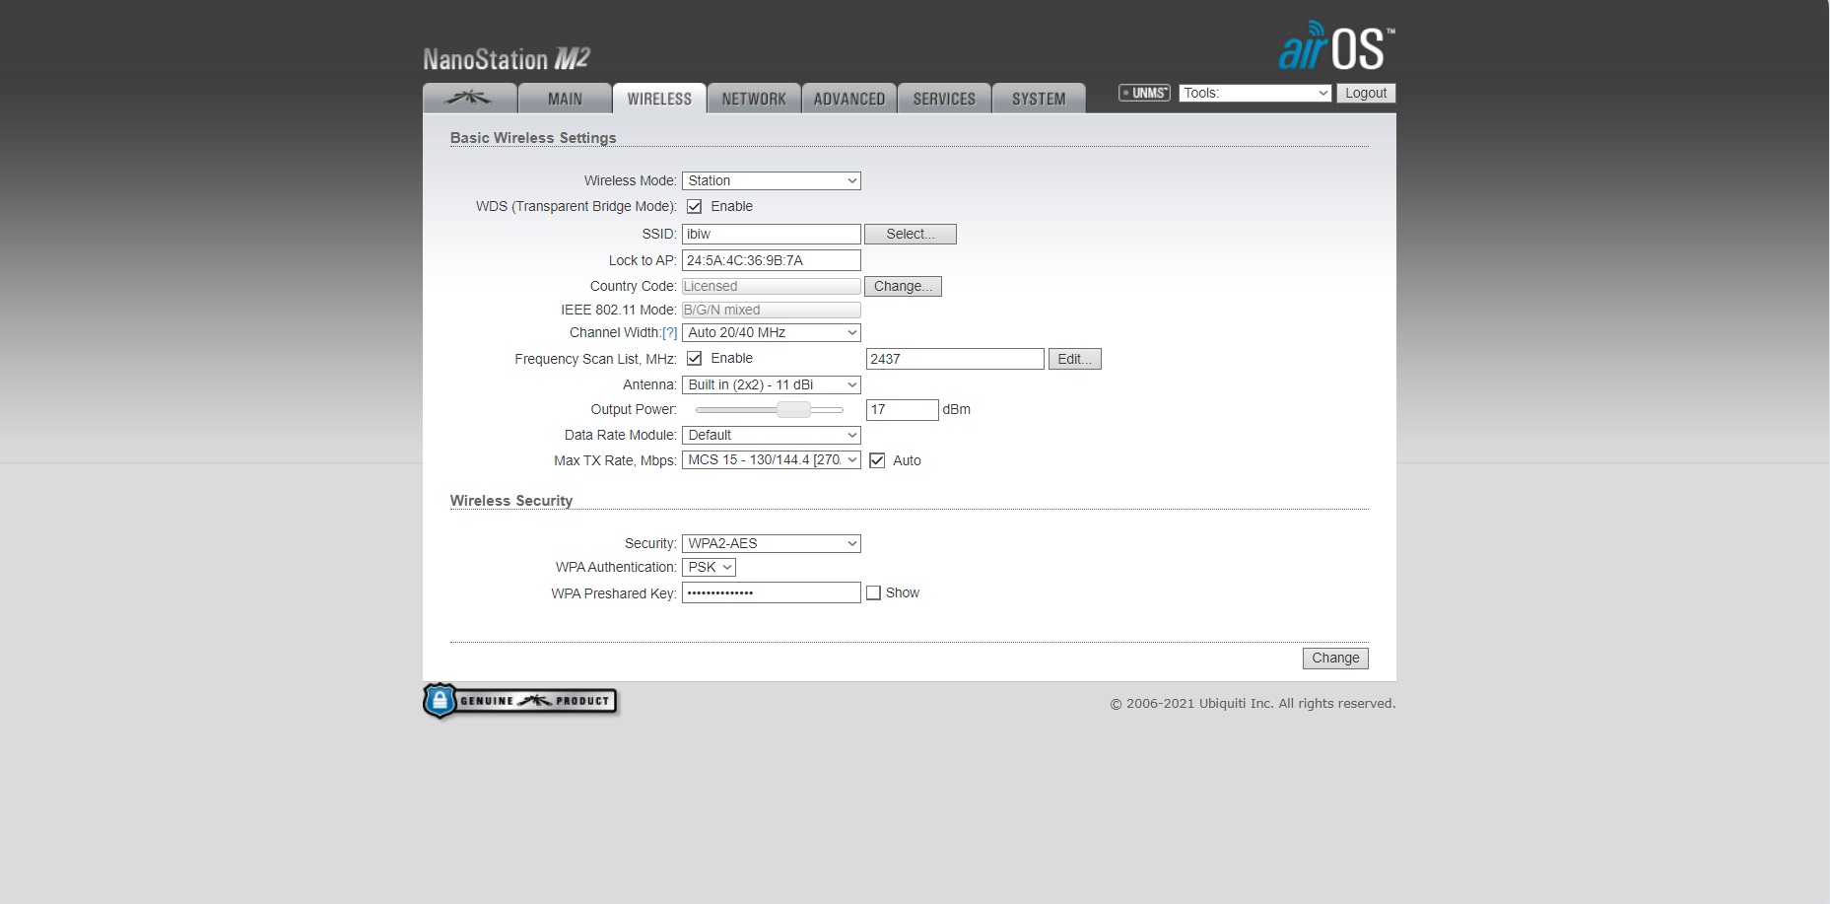Click the Output Power dBm field
This screenshot has height=904, width=1830.
coord(903,409)
